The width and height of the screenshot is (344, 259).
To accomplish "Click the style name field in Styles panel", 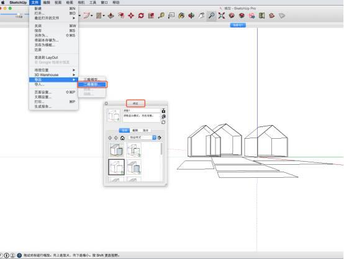I will click(142, 110).
